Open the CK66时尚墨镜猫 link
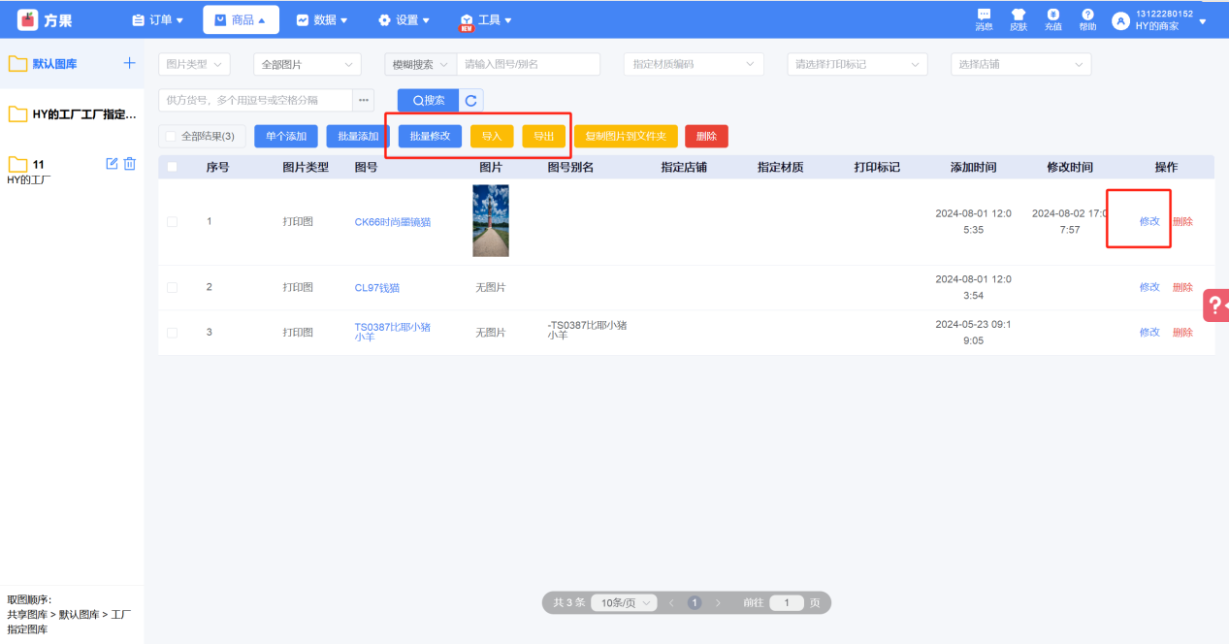 [x=393, y=222]
